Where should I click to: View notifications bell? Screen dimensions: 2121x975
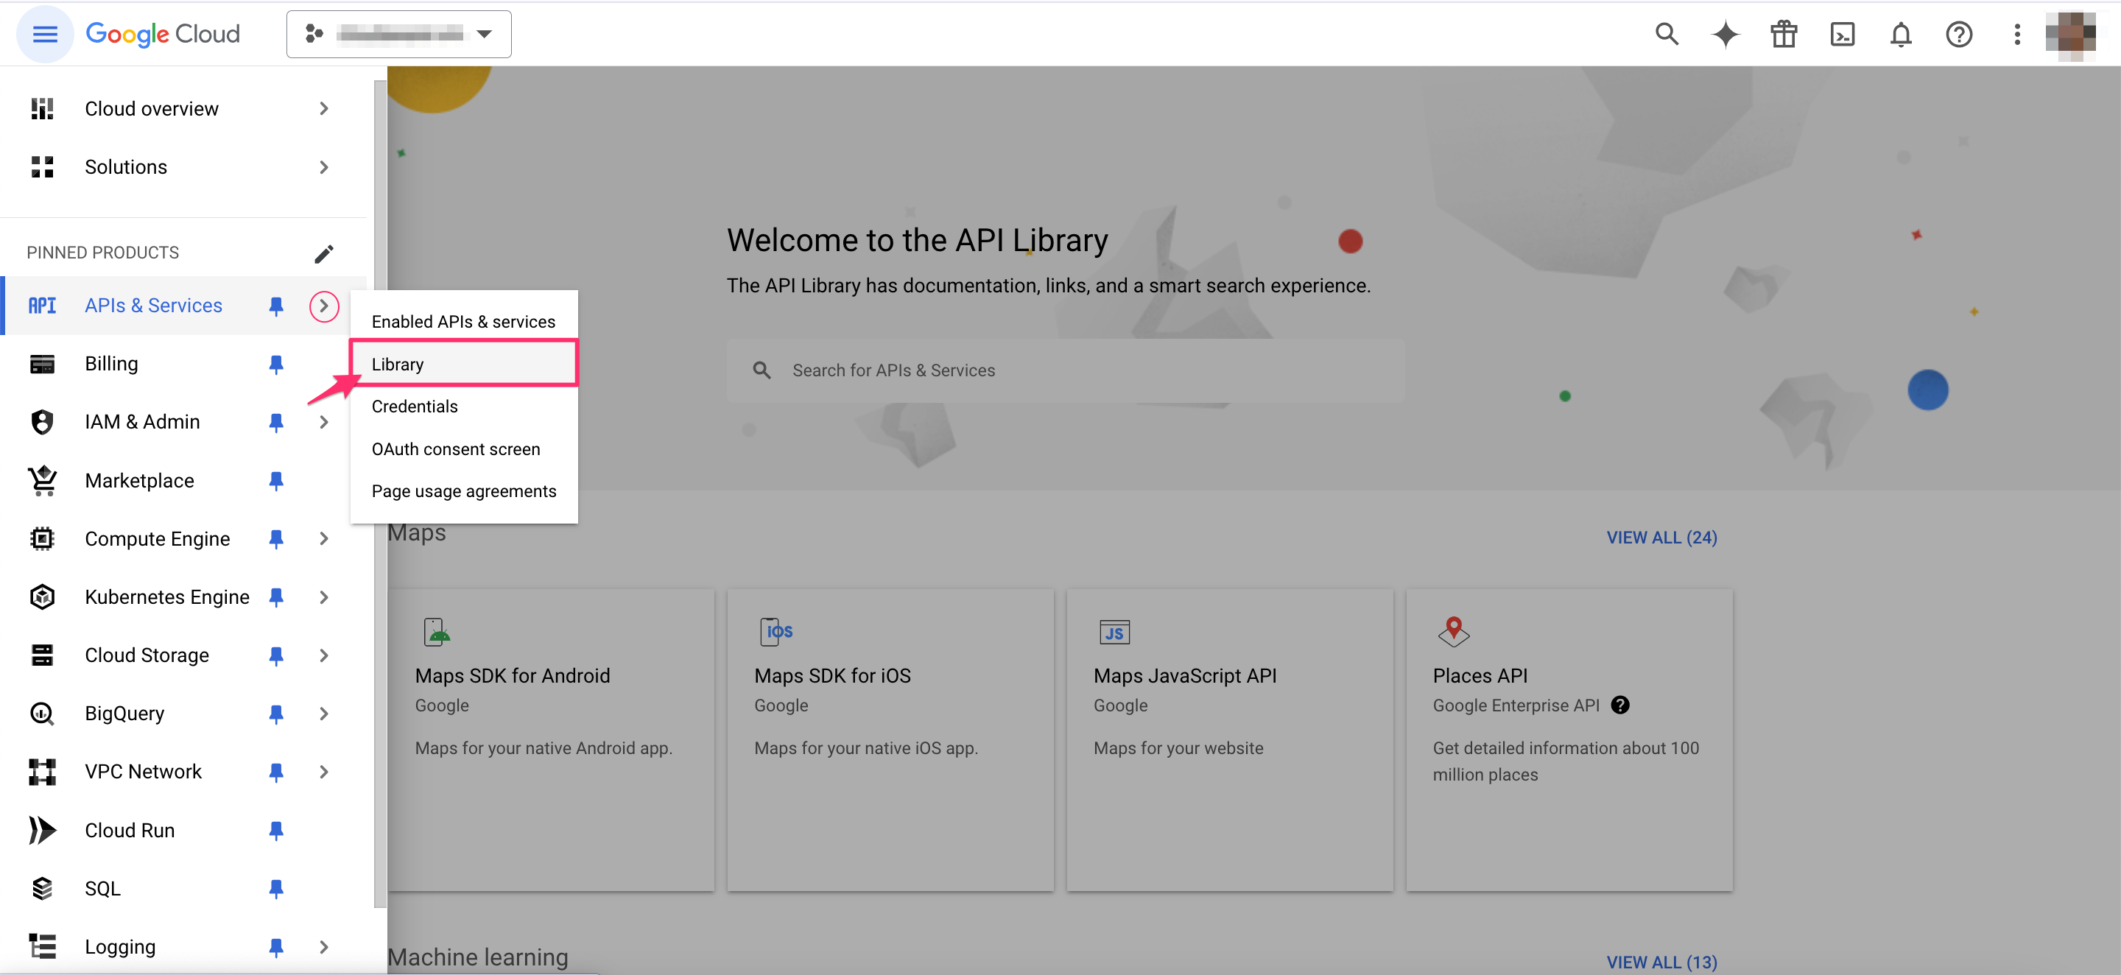1901,34
